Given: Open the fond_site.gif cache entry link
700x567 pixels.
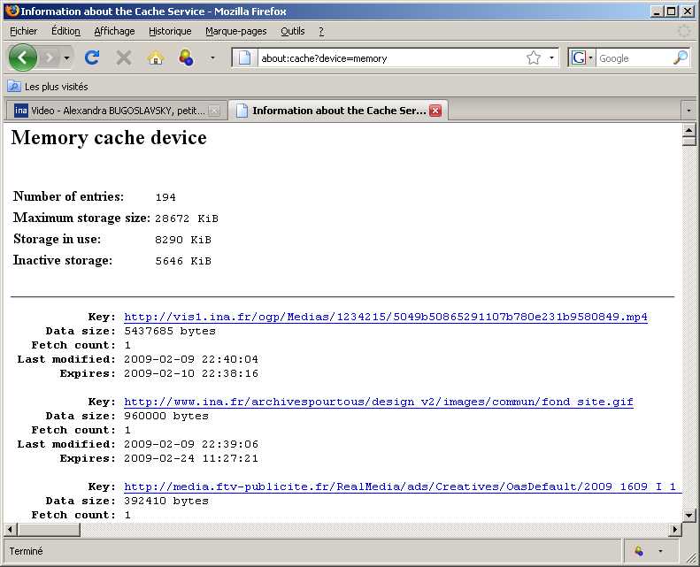Looking at the screenshot, I should [379, 402].
